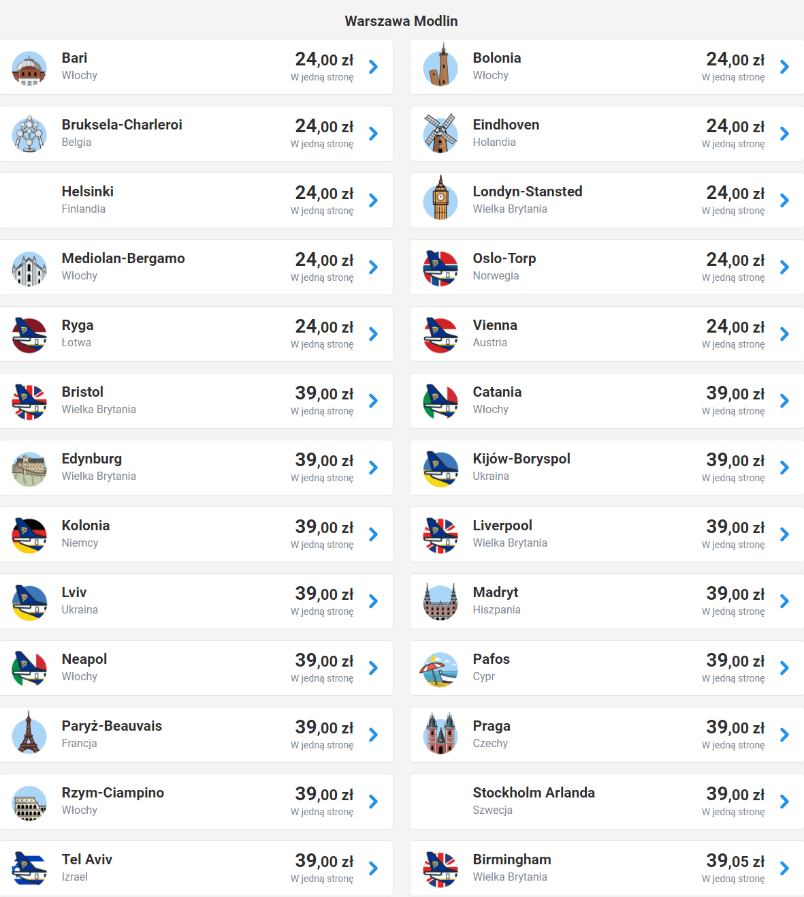The height and width of the screenshot is (897, 804).
Task: Click the Londyn-Stansted Big Ben icon
Action: click(440, 200)
